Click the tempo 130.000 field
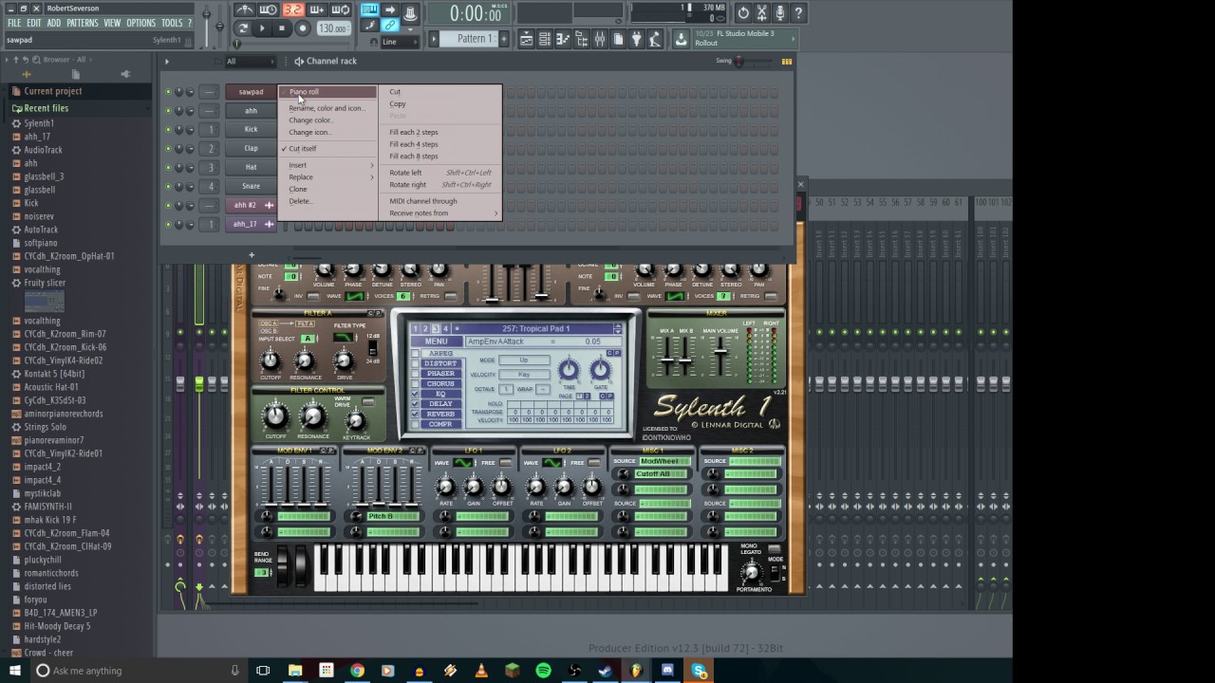The width and height of the screenshot is (1215, 683). tap(333, 28)
